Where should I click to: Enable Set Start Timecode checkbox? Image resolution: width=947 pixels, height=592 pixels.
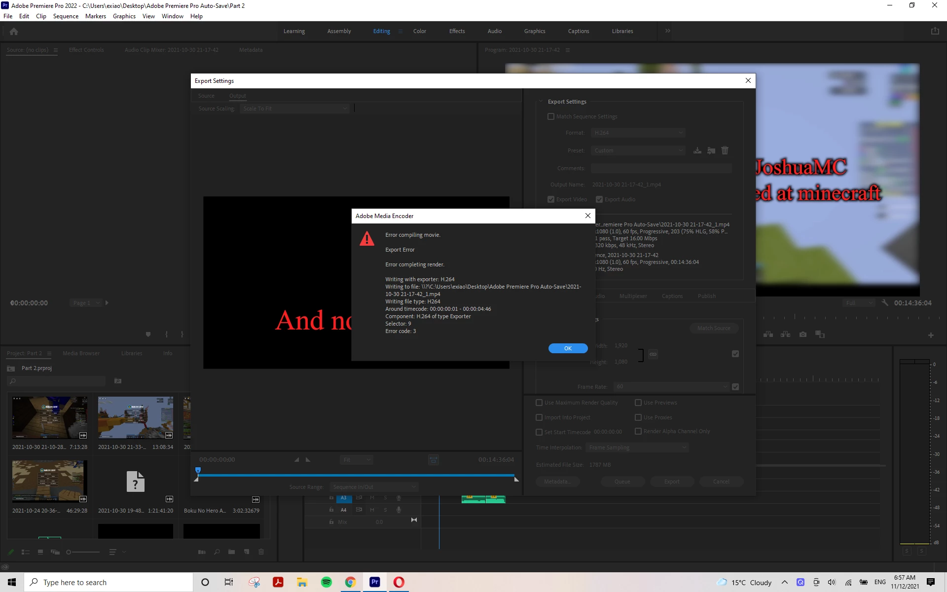[539, 432]
